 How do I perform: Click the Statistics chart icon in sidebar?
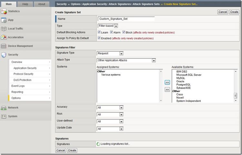click(x=4, y=11)
